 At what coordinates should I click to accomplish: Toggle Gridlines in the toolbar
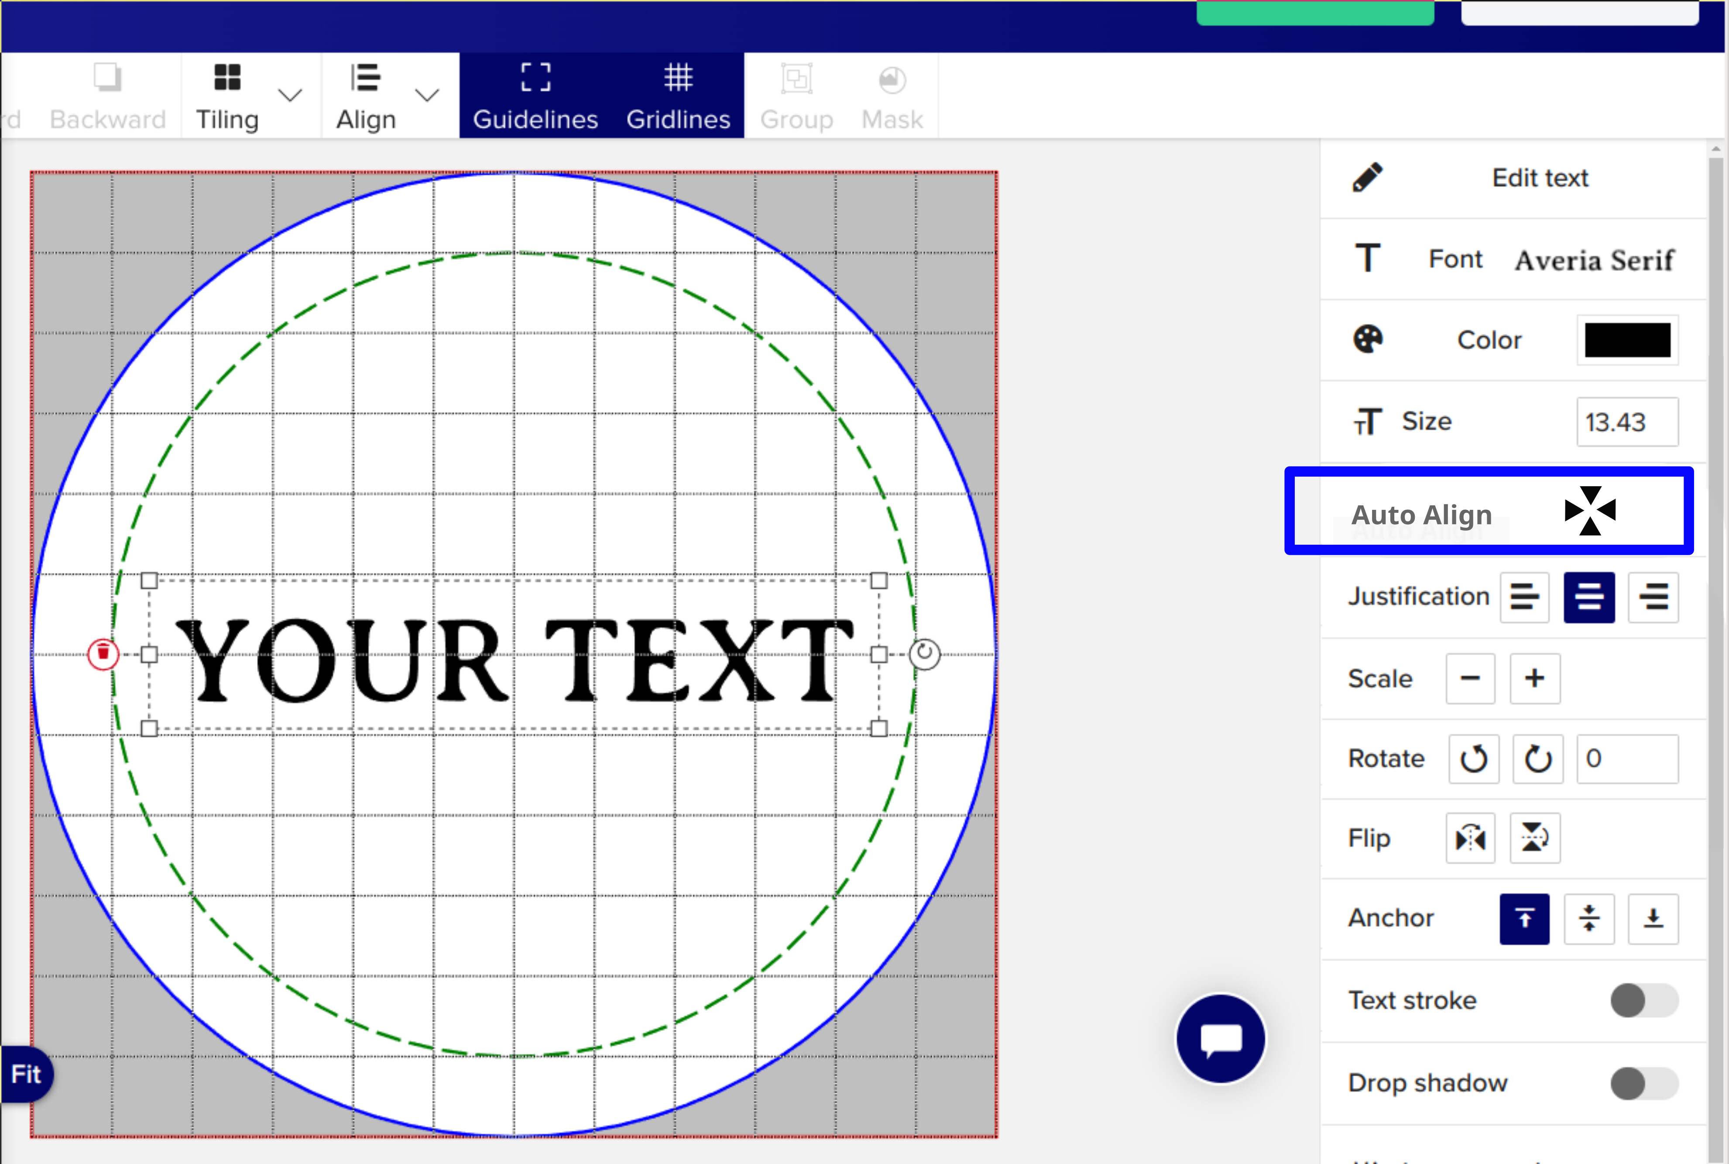click(678, 96)
